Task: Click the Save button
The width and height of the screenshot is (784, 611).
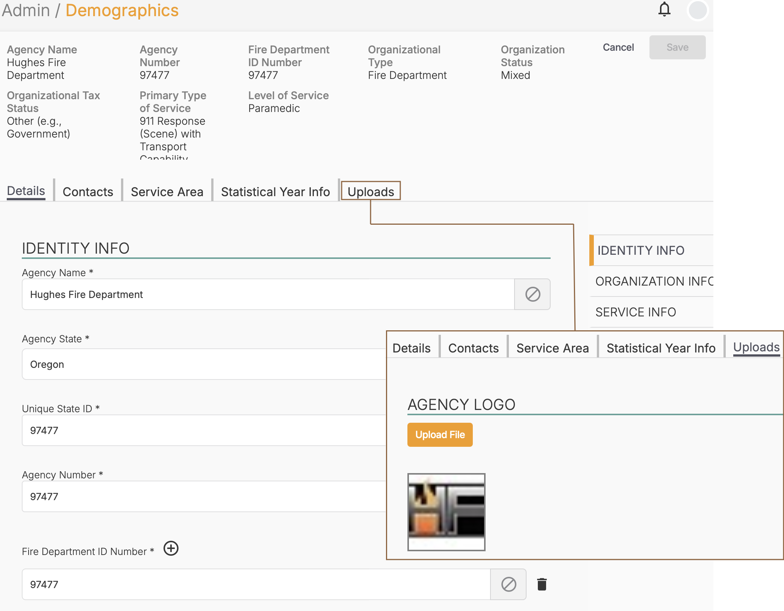Action: (x=677, y=47)
